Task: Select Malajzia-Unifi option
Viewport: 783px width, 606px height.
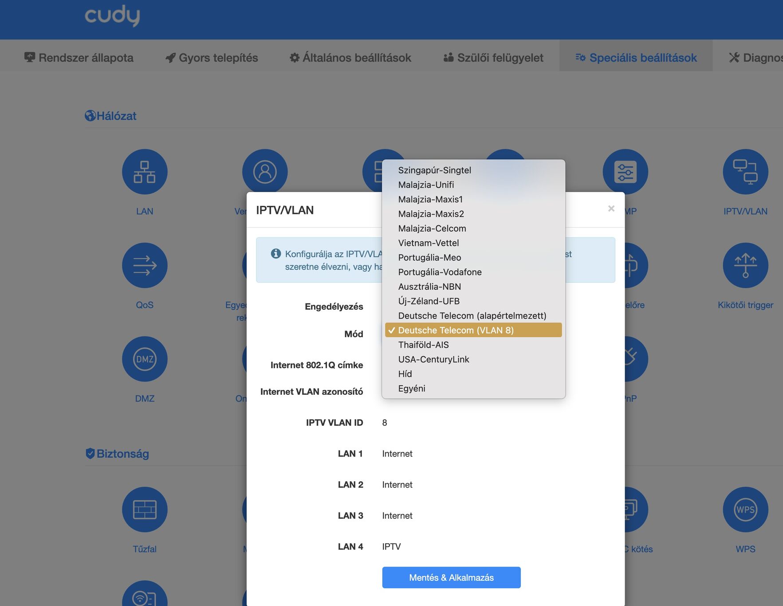Action: tap(473, 185)
